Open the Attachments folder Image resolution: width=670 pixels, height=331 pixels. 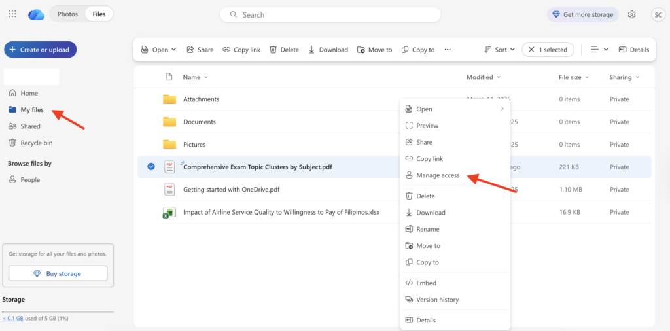(x=202, y=99)
